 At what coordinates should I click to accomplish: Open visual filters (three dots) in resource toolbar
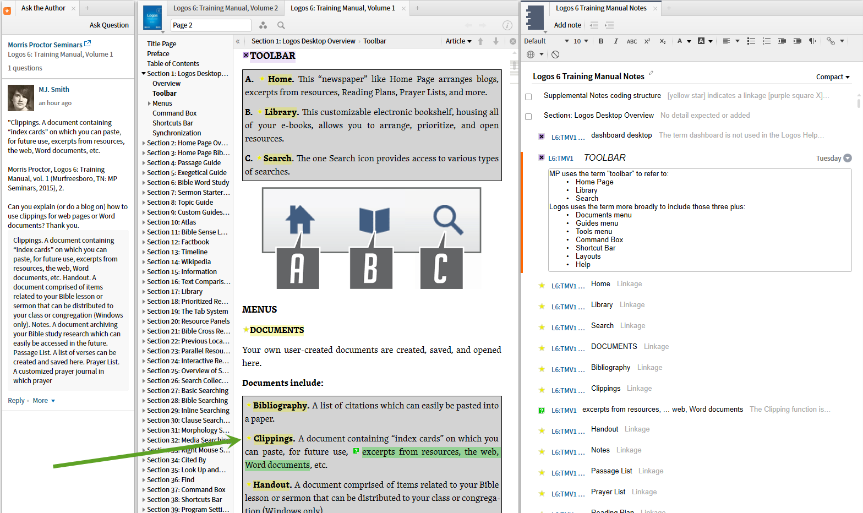263,25
